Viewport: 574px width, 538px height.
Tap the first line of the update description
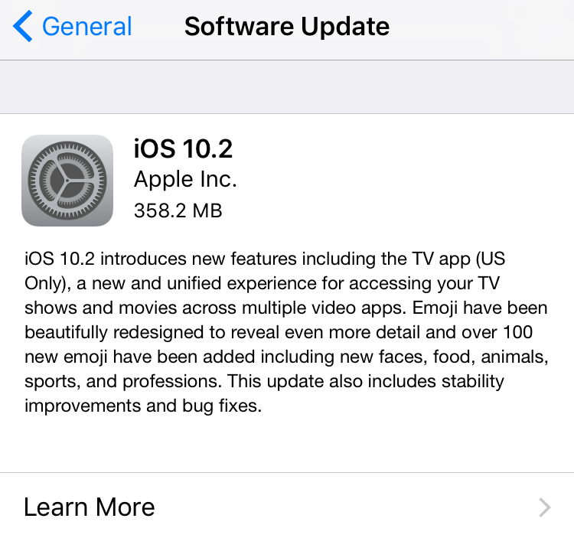click(265, 259)
